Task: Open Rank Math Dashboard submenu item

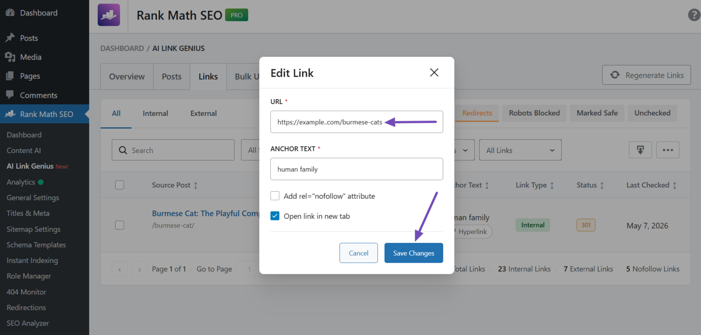Action: [24, 135]
